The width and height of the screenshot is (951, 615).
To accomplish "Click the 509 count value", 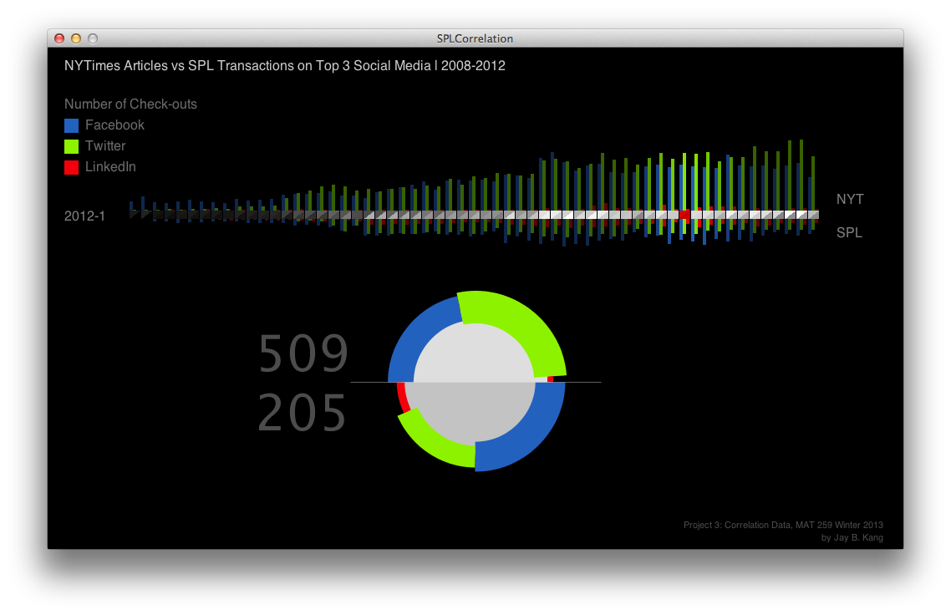I will pos(303,354).
